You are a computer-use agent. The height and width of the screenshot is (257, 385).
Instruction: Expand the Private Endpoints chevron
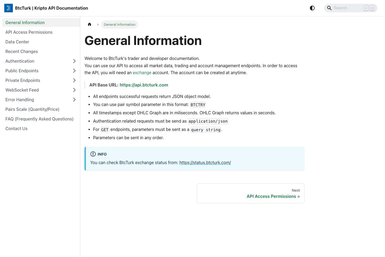tap(74, 80)
